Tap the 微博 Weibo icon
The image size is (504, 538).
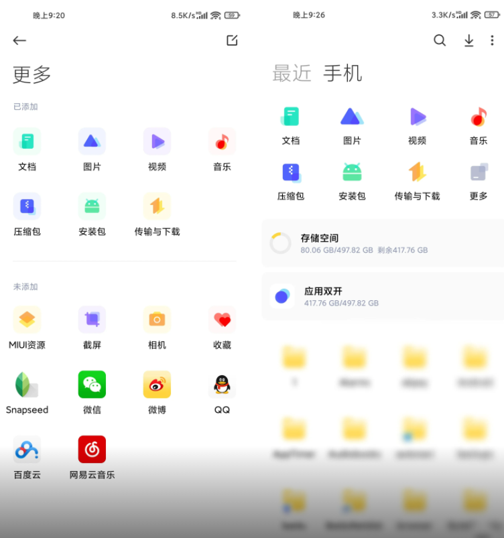[x=157, y=385]
